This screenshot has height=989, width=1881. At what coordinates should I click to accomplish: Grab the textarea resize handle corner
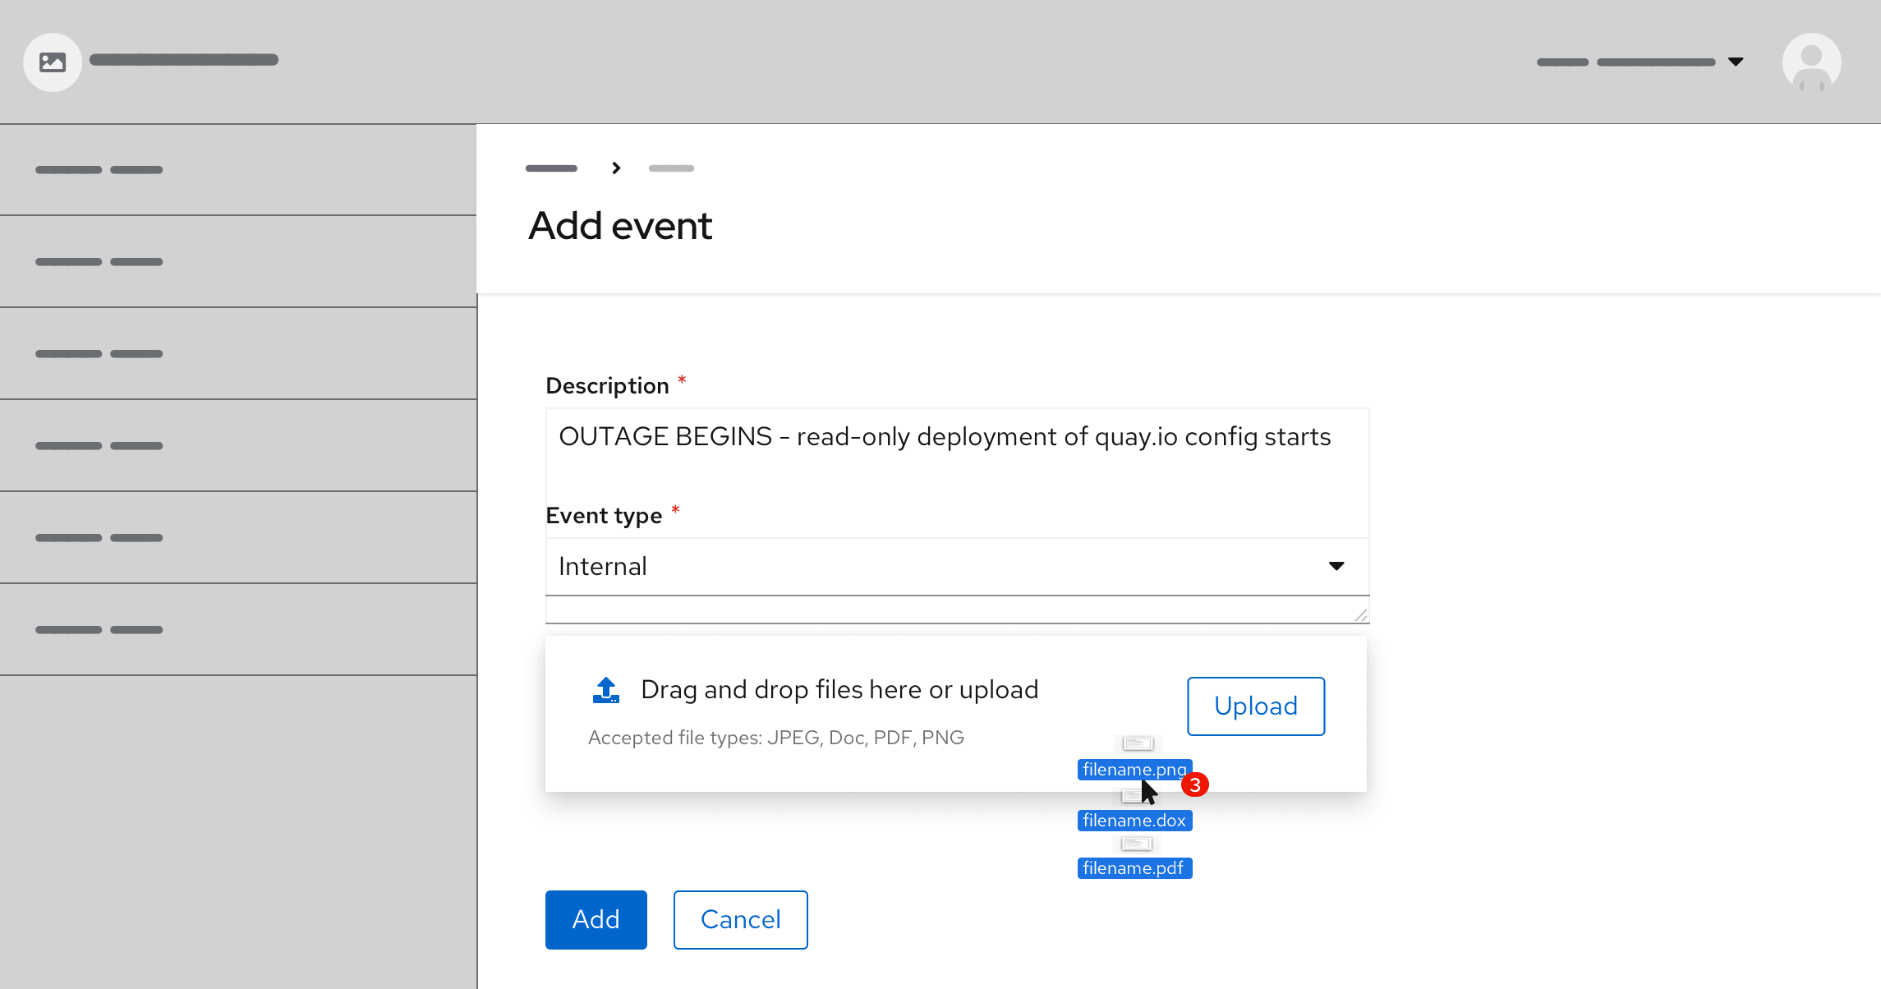(1361, 615)
